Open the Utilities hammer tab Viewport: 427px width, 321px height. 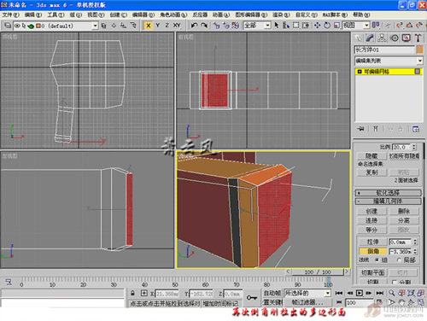pyautogui.click(x=418, y=38)
